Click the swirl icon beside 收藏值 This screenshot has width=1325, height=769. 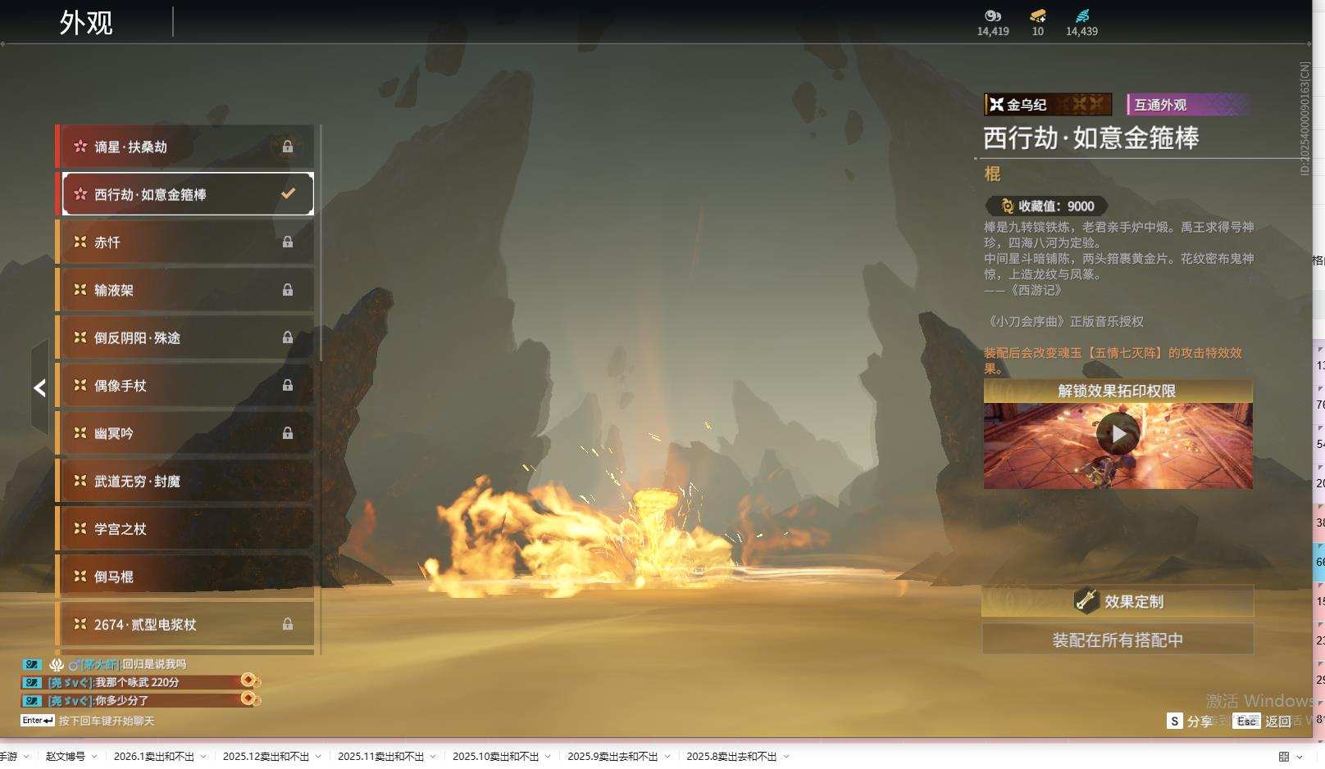coord(1008,206)
